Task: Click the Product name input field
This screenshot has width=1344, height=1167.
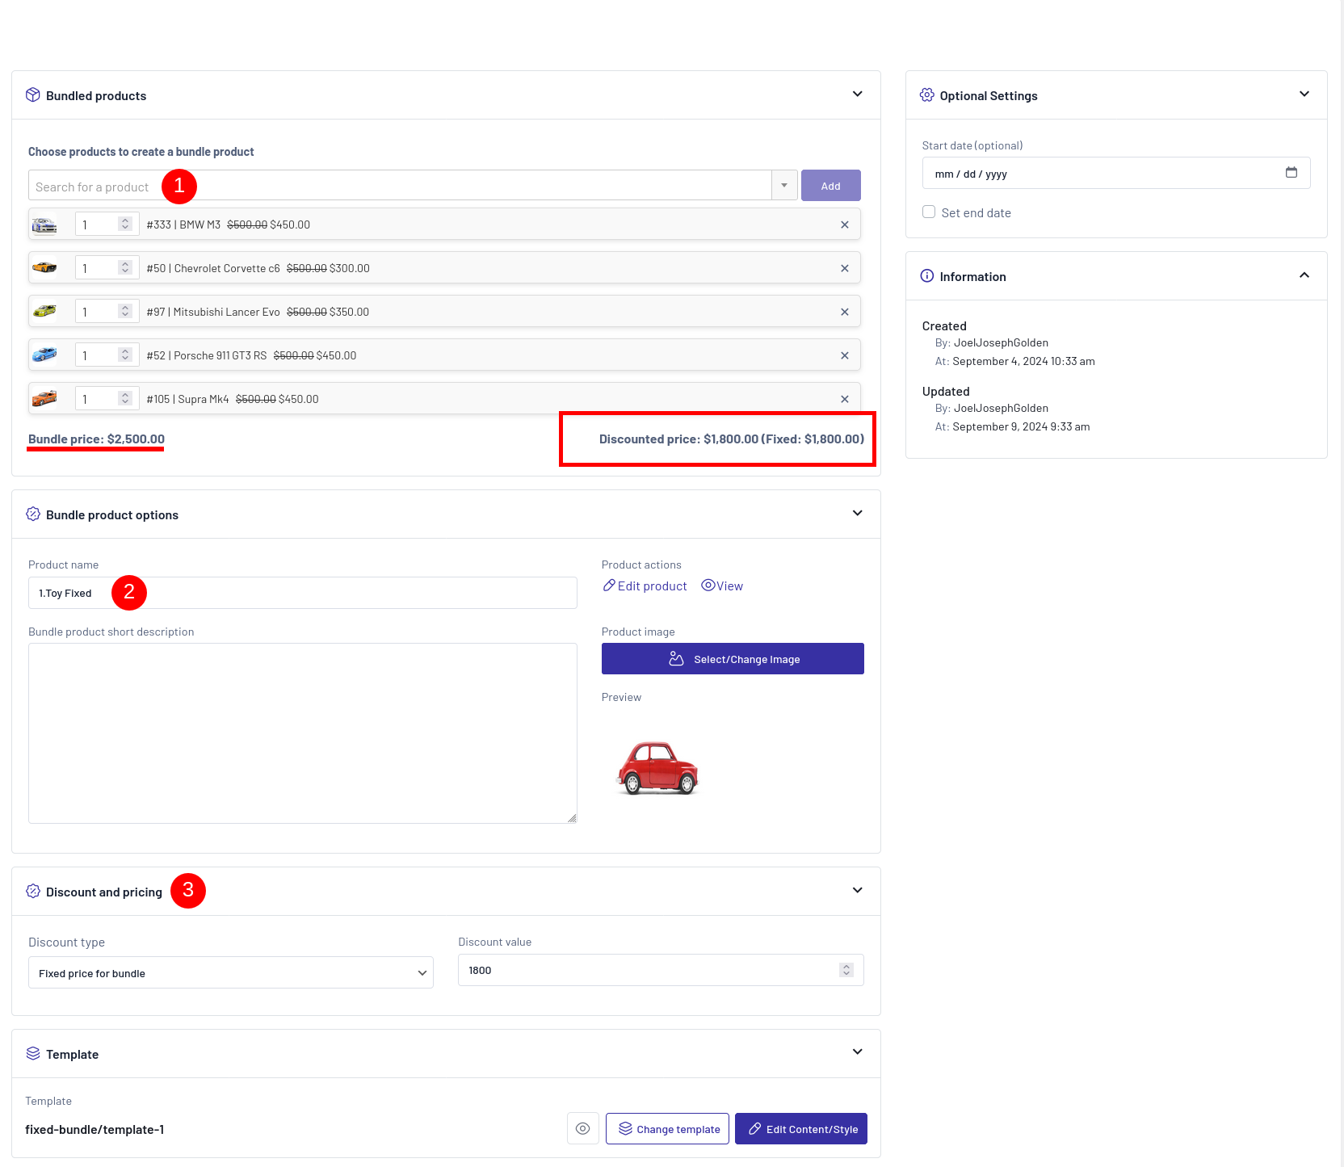Action: click(303, 593)
